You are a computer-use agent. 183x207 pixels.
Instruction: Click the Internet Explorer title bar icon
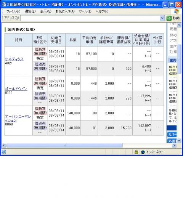(4, 5)
